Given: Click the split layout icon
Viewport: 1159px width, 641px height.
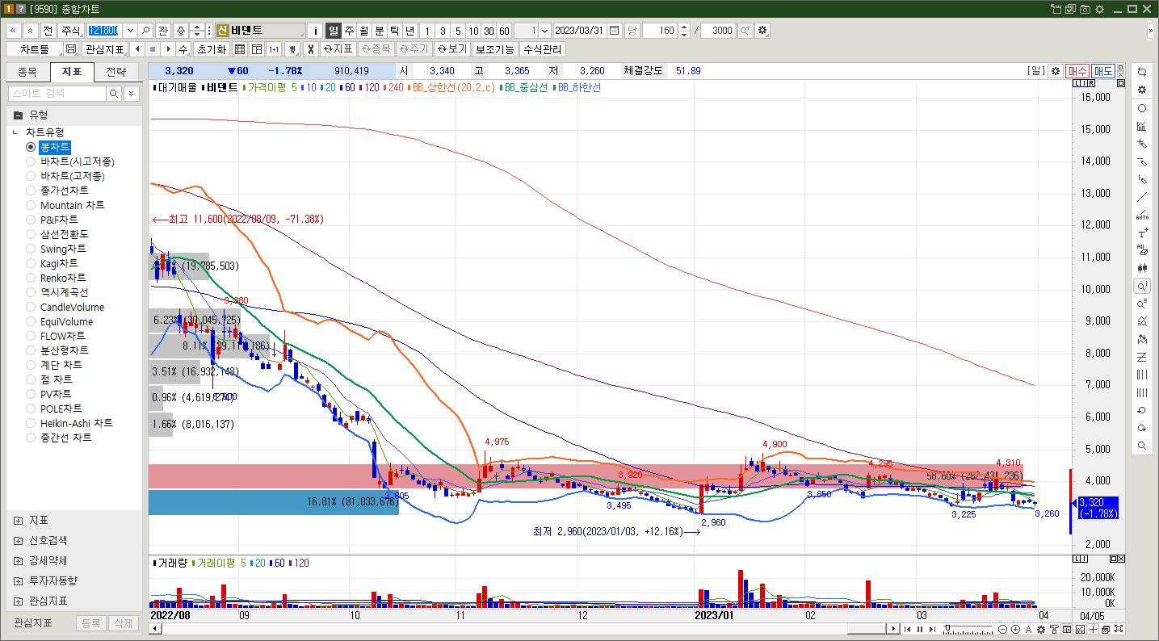Looking at the screenshot, I should click(257, 49).
